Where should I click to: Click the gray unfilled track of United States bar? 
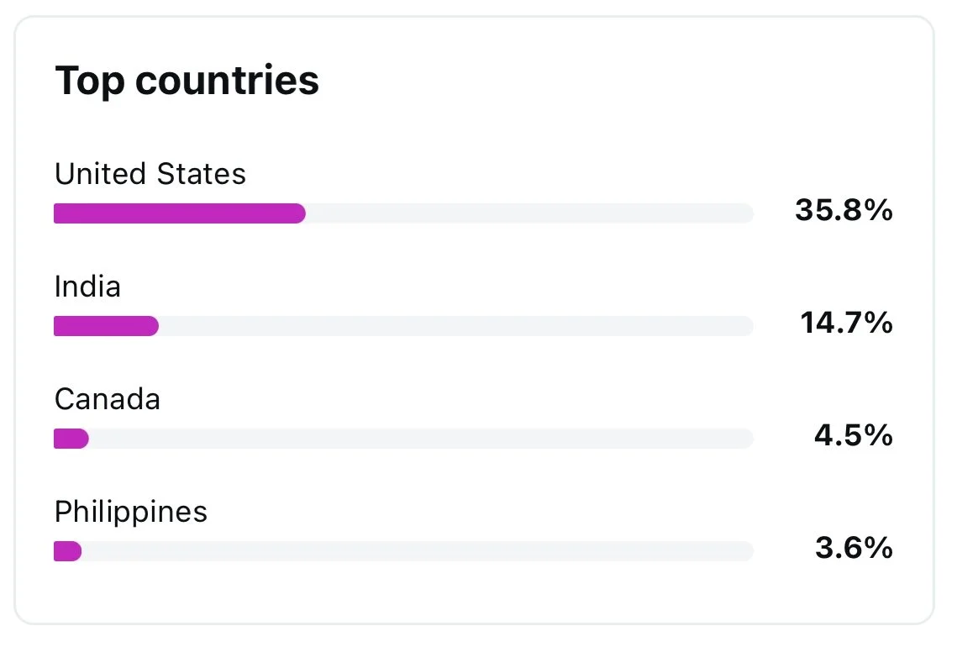click(x=529, y=213)
